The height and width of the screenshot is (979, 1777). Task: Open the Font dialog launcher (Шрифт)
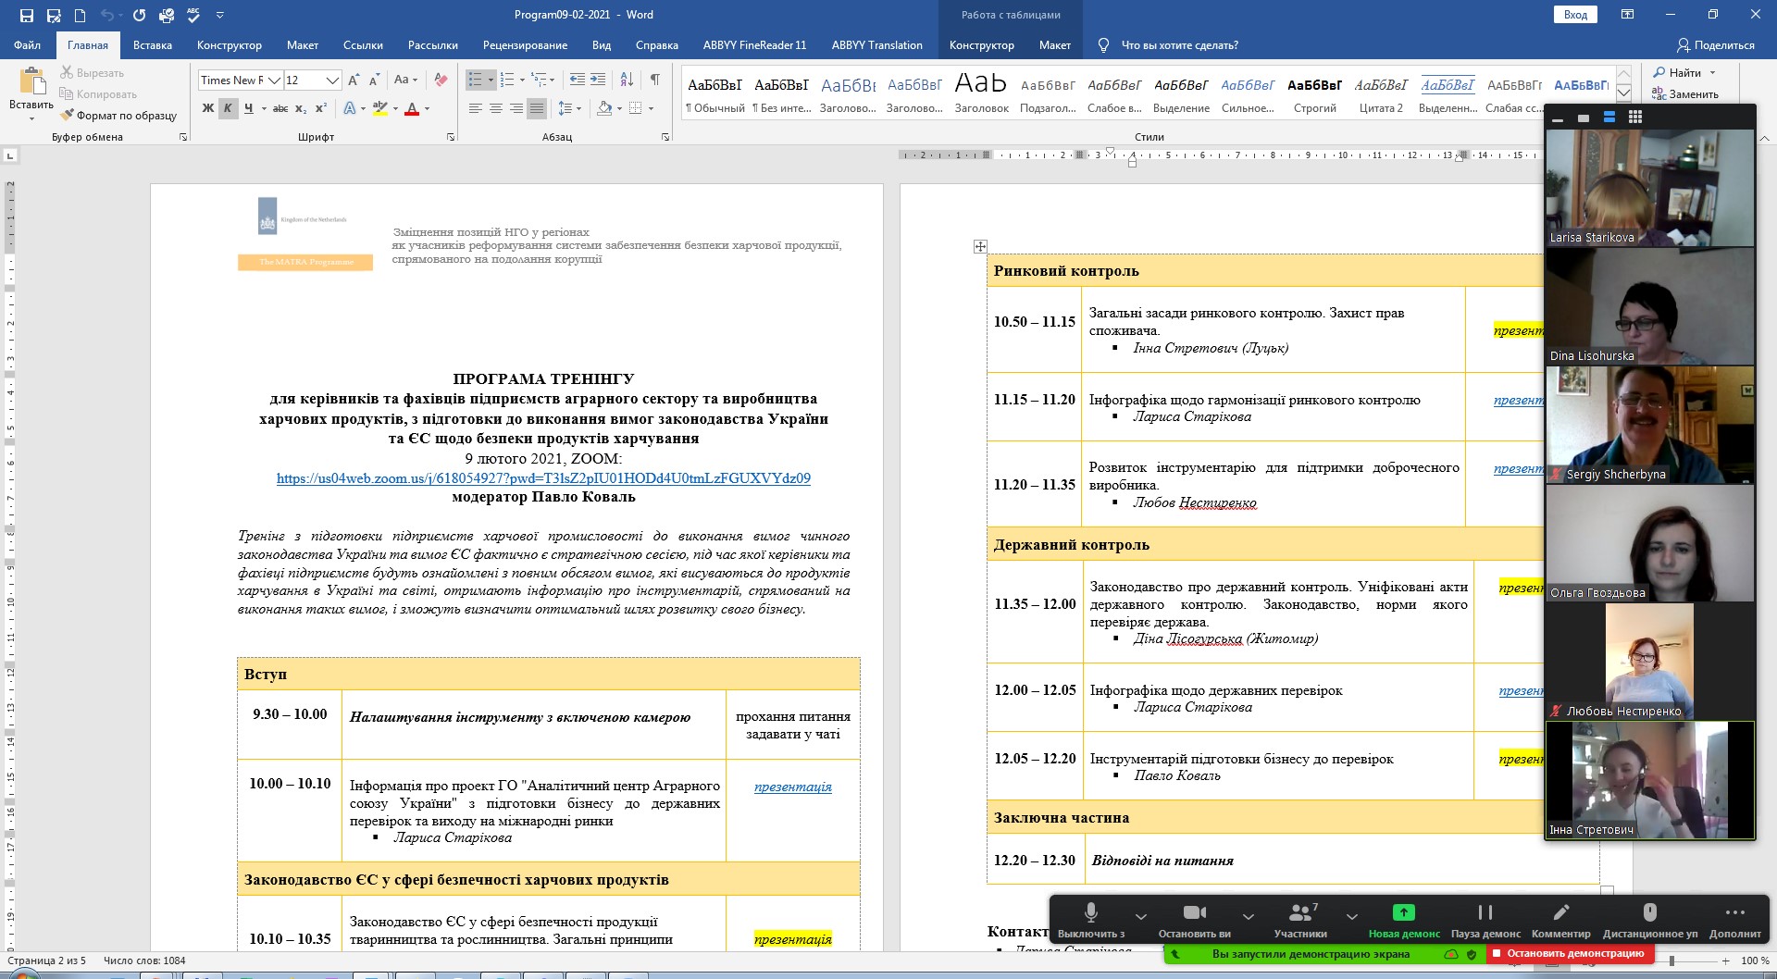[451, 137]
